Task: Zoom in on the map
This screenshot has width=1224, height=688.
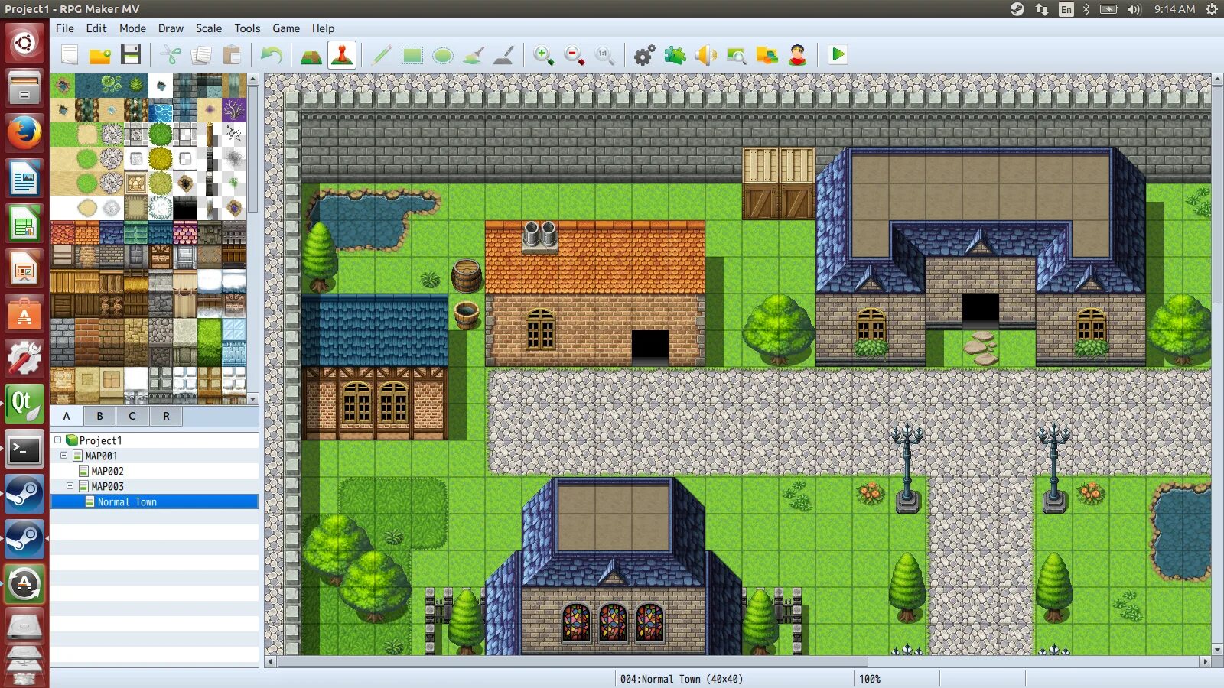Action: (544, 55)
